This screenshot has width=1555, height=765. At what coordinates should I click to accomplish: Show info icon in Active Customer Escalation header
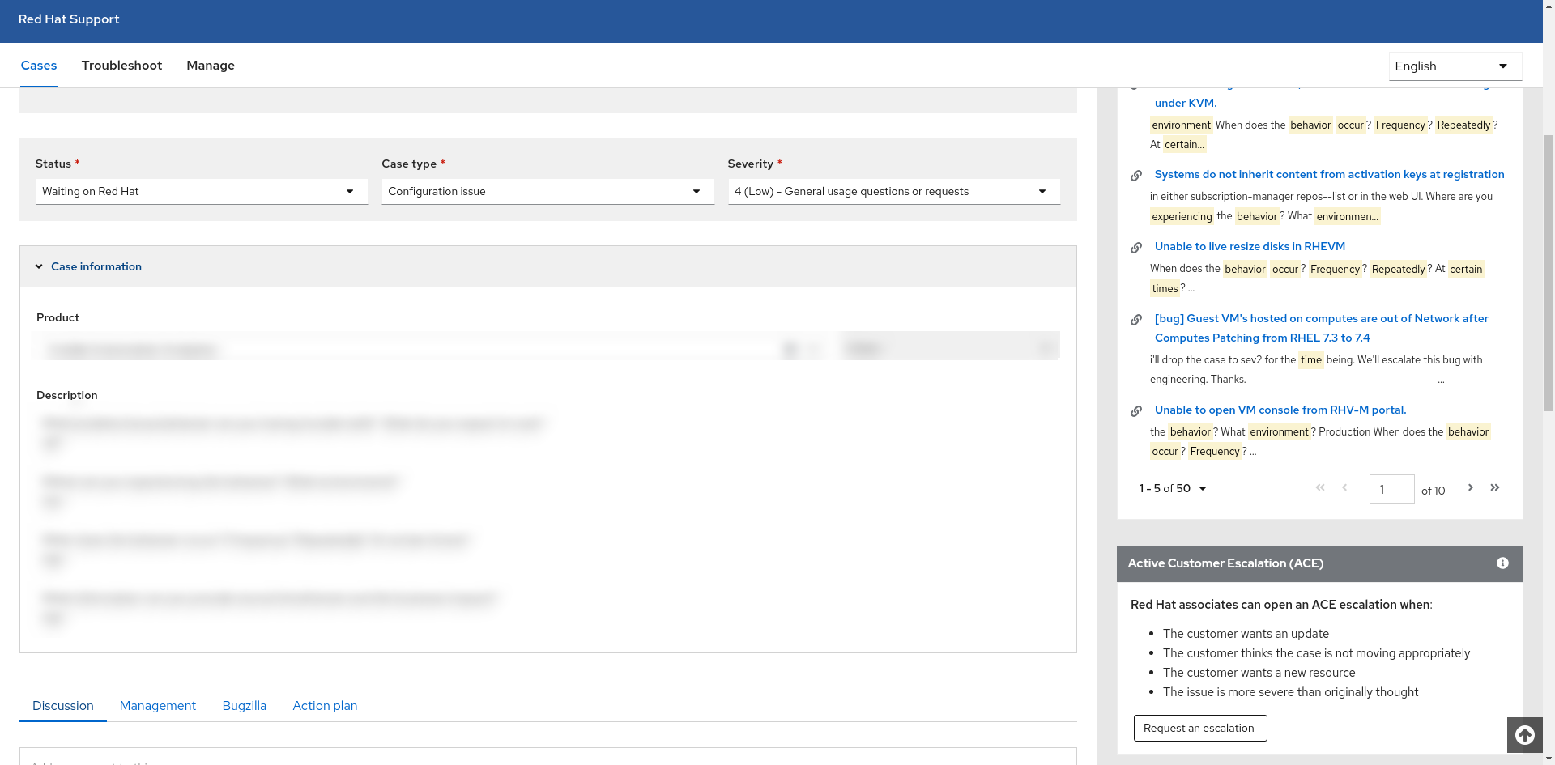pyautogui.click(x=1502, y=563)
